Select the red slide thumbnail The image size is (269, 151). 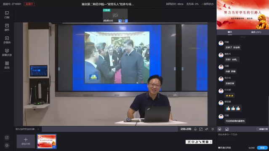47,141
